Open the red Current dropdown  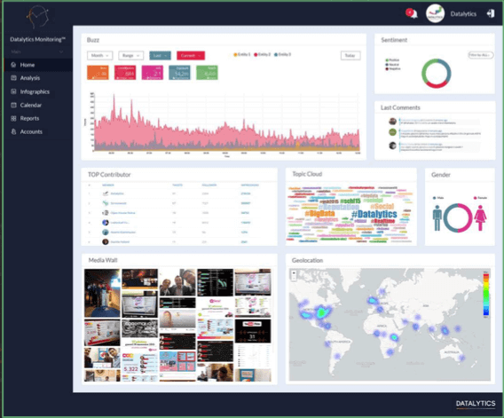(x=191, y=56)
